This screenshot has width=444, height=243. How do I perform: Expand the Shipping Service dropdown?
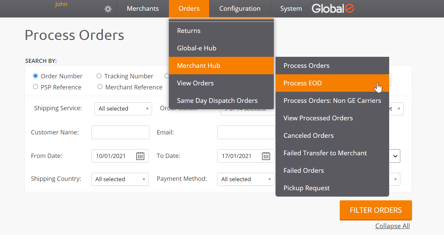pos(123,109)
